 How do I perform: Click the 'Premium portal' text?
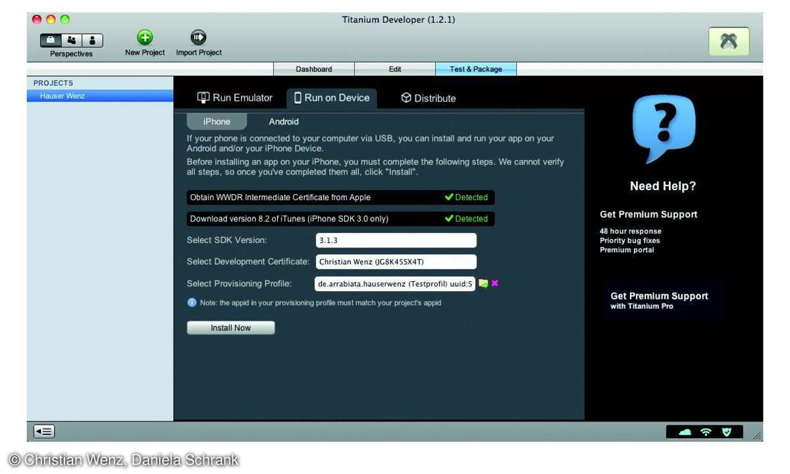click(627, 250)
